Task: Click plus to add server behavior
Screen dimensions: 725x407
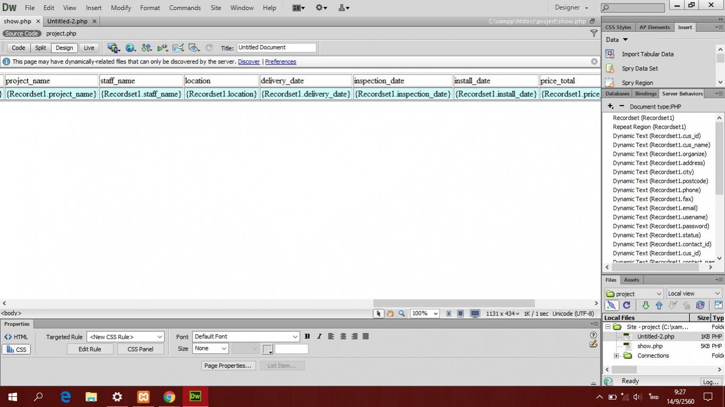Action: pos(611,107)
